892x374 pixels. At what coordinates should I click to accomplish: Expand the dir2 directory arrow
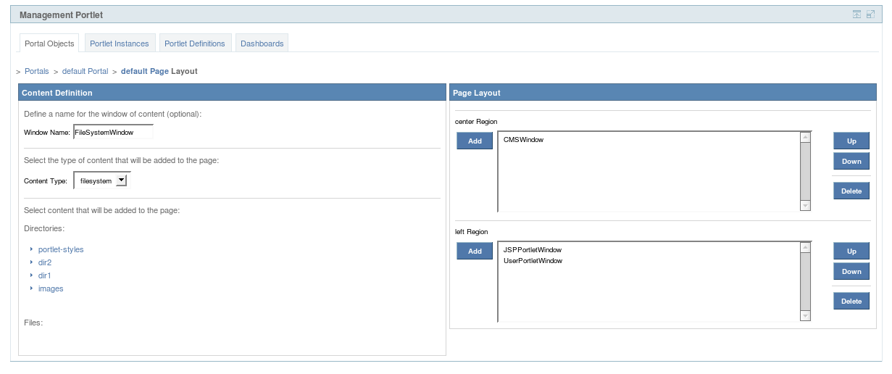coord(32,262)
